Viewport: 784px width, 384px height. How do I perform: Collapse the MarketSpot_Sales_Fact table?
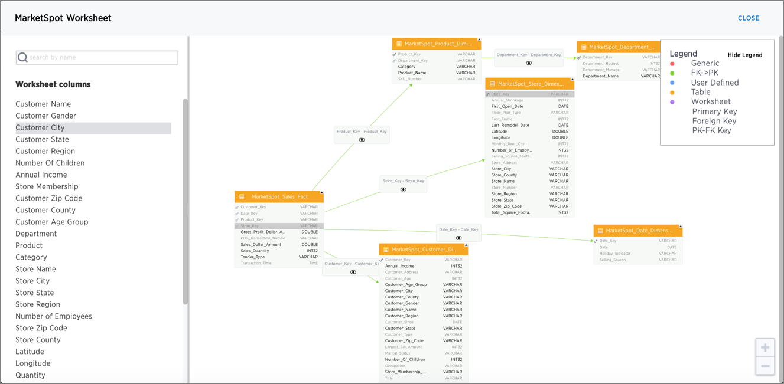321,193
